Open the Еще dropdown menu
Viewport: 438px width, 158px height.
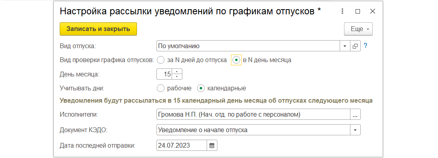(x=358, y=29)
